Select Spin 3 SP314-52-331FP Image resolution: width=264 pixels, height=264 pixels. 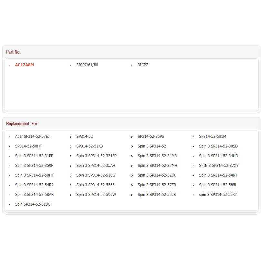[96, 156]
